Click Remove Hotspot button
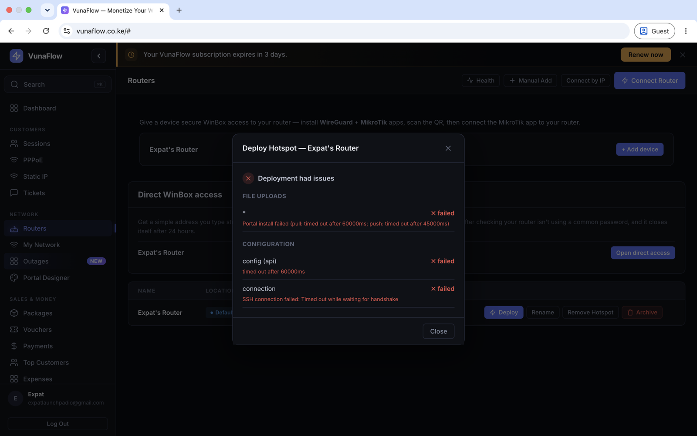The width and height of the screenshot is (697, 436). (590, 313)
